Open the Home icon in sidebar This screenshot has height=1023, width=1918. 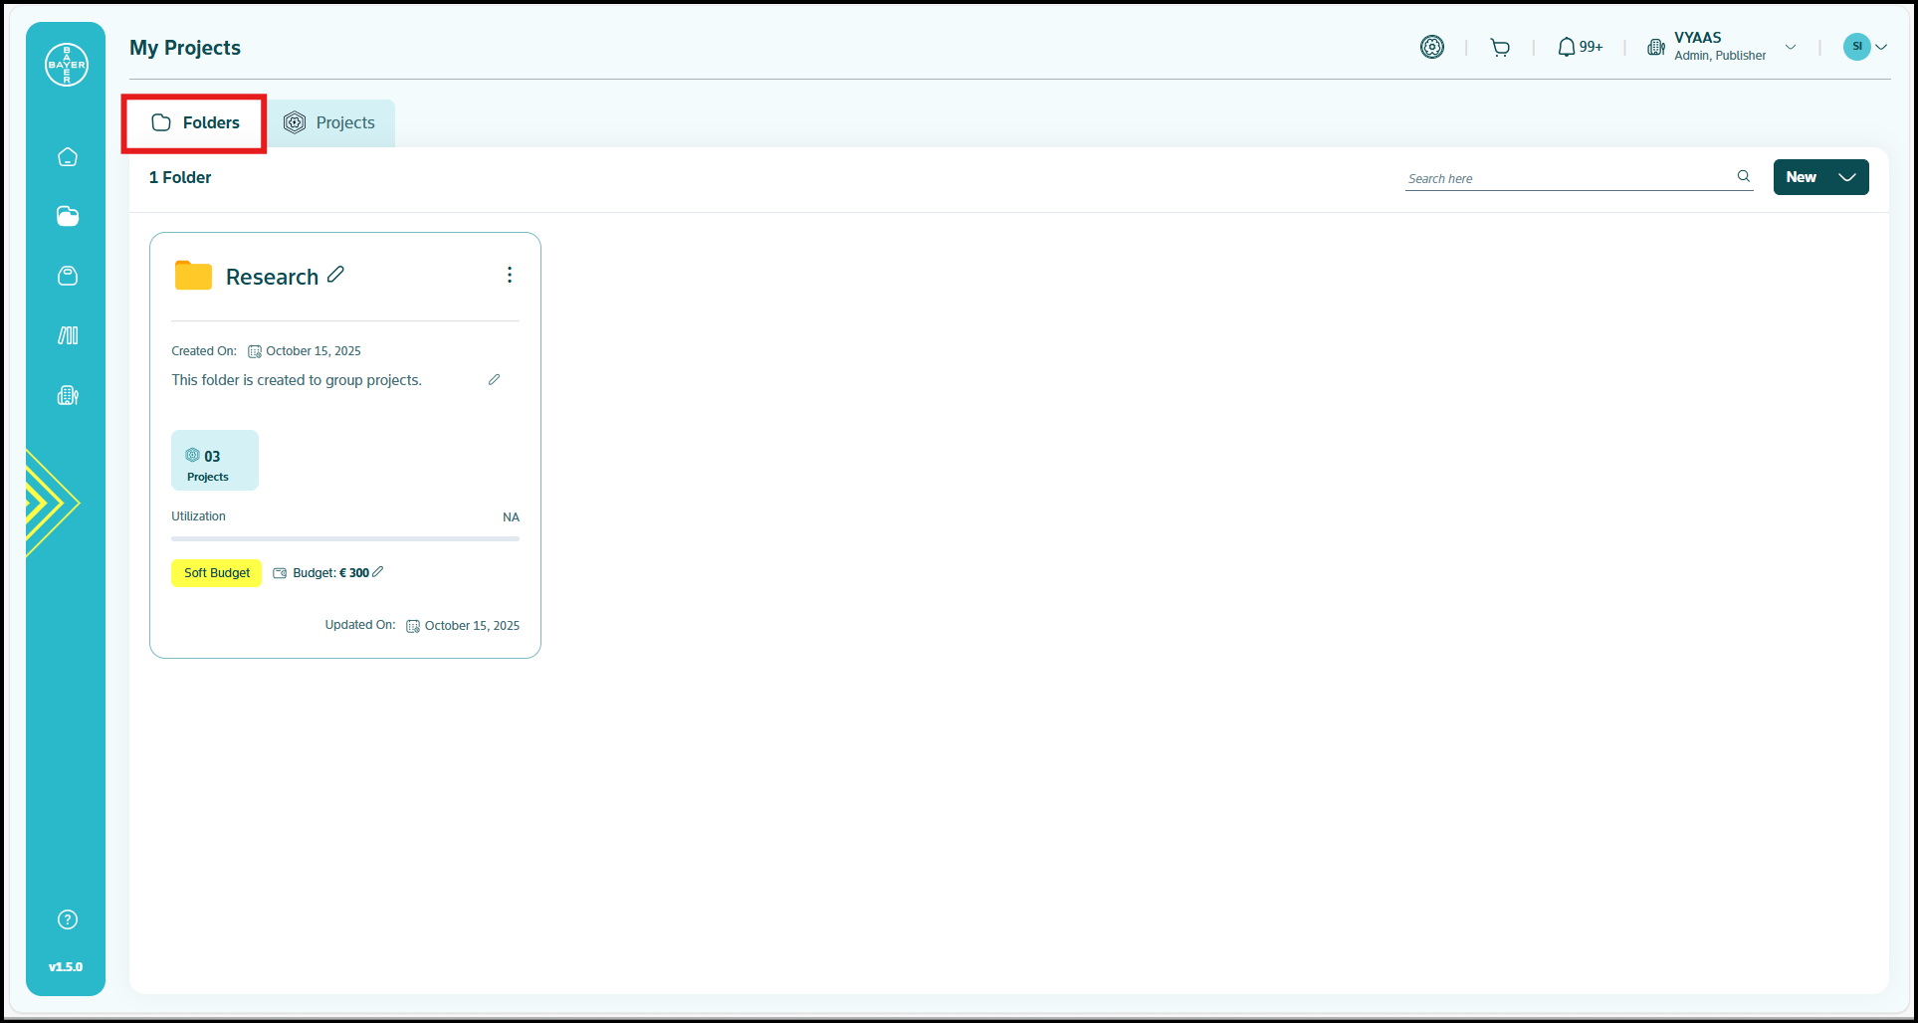68,157
